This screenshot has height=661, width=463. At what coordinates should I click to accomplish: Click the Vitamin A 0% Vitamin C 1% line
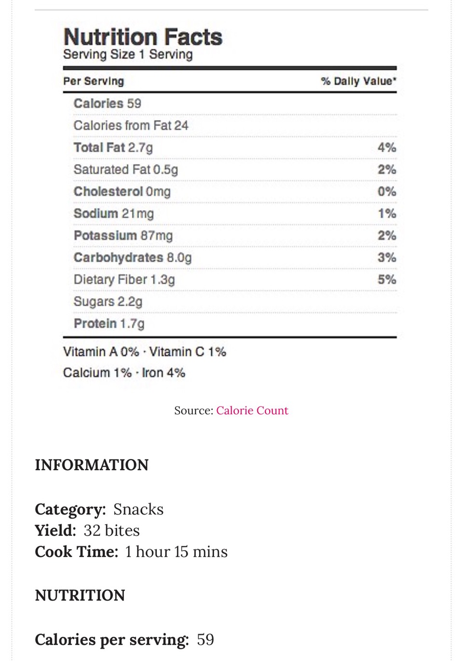click(x=145, y=351)
